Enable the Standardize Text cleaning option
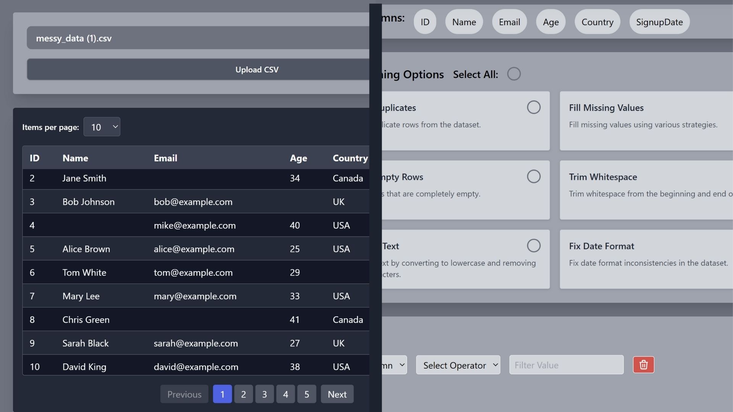 (x=533, y=245)
